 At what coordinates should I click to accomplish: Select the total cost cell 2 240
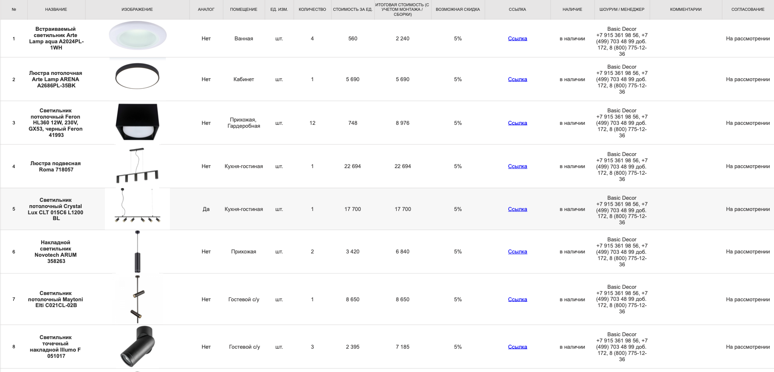402,38
